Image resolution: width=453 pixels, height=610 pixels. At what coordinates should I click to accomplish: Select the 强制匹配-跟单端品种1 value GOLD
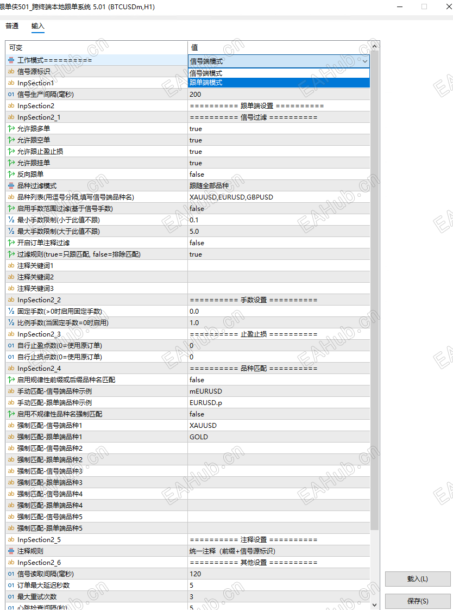pyautogui.click(x=279, y=437)
